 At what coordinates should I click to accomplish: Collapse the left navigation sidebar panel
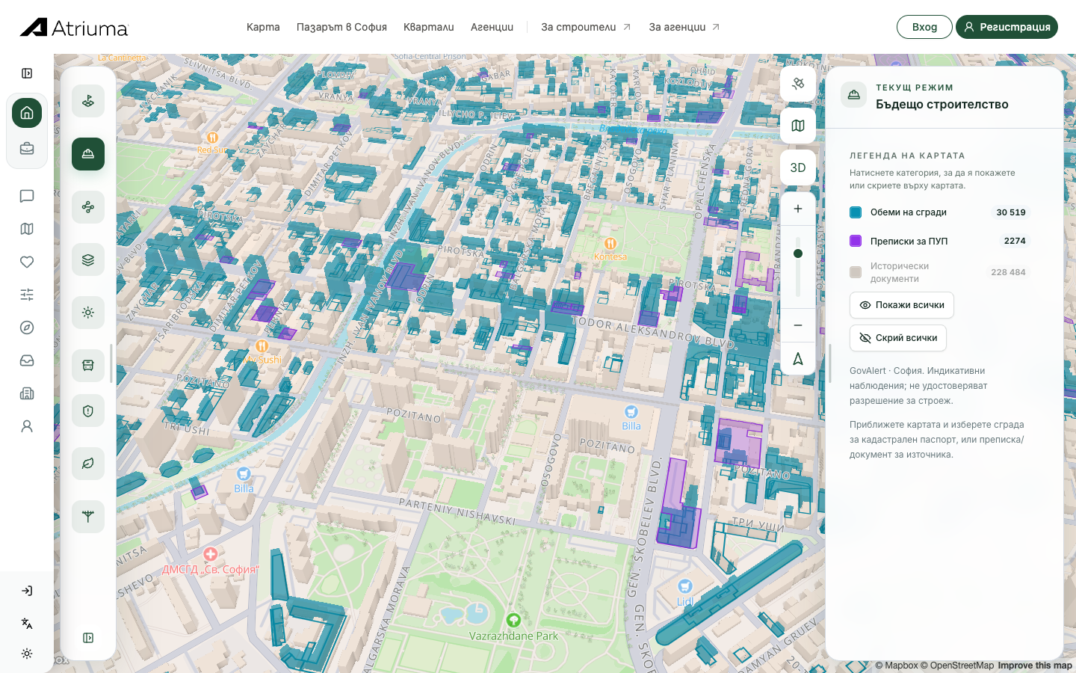coord(27,73)
